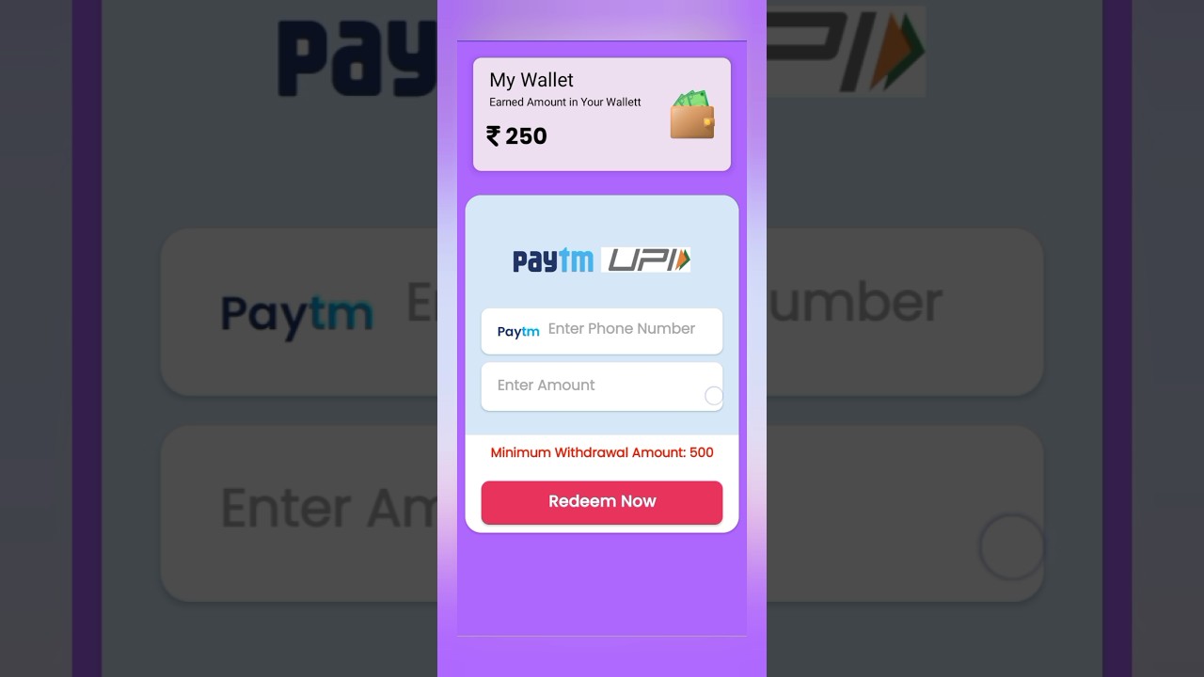Screen dimensions: 1204x677
Task: Click the blurred dark Pay logo in top-left background
Action: (x=357, y=58)
